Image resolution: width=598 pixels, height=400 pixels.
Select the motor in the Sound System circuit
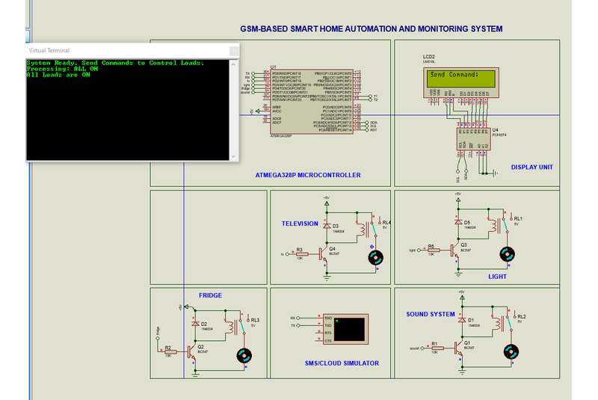pyautogui.click(x=511, y=352)
